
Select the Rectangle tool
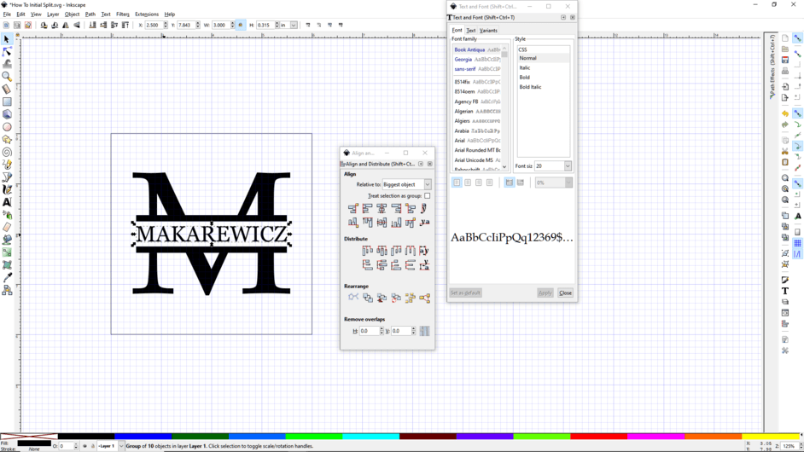click(7, 101)
